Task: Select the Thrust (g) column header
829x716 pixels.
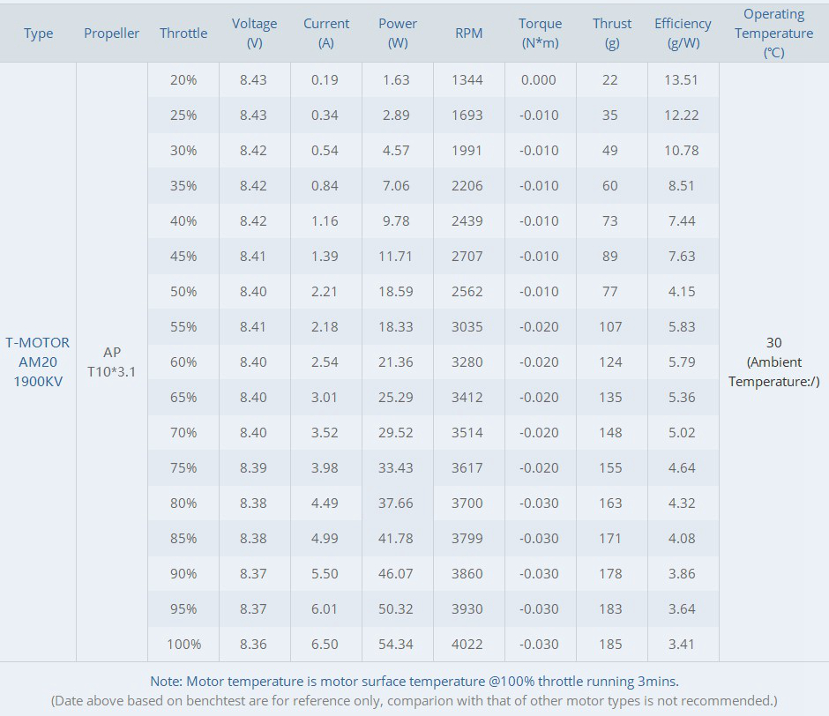Action: point(612,34)
